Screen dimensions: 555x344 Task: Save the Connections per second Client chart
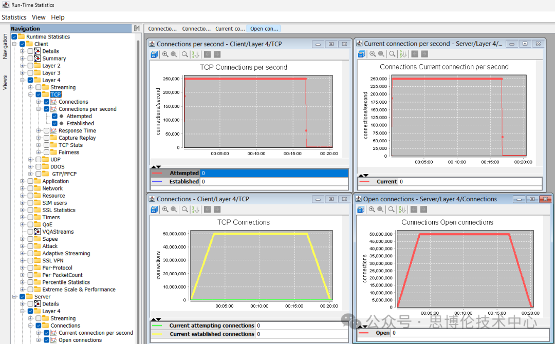154,54
